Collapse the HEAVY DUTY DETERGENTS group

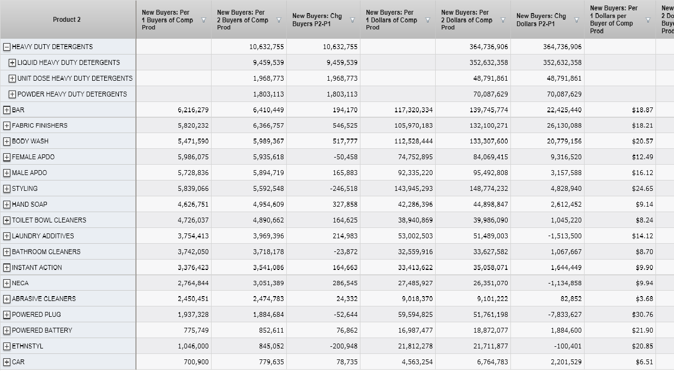(7, 47)
